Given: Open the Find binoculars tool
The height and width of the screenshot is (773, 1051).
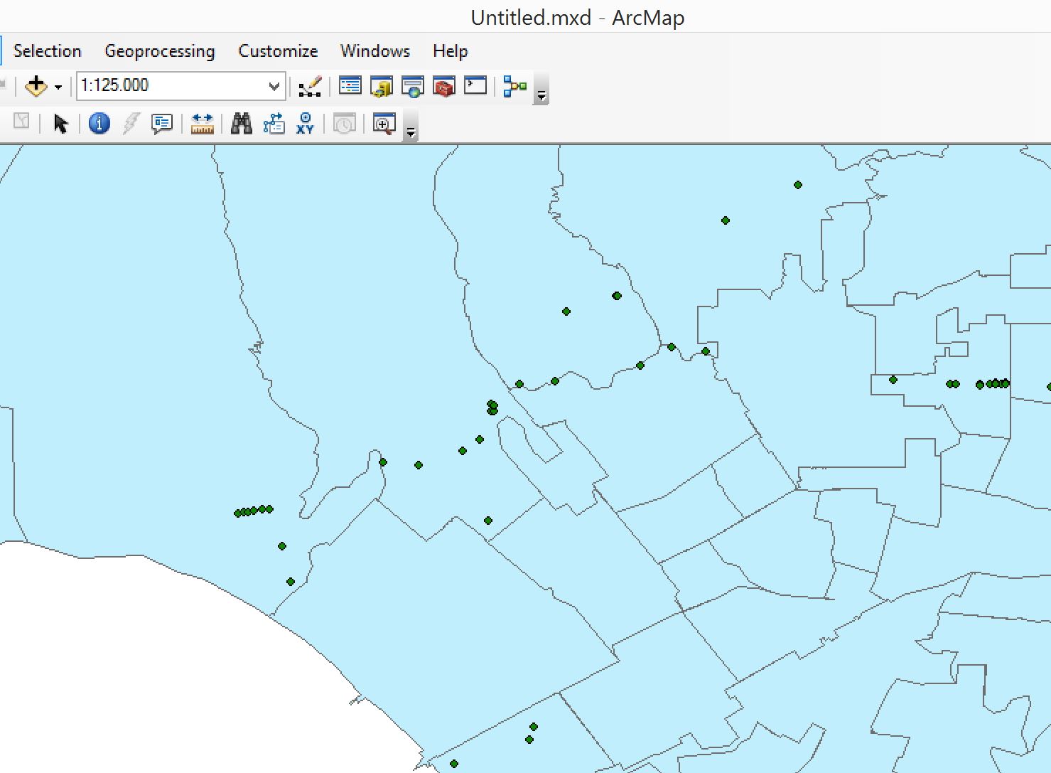Looking at the screenshot, I should click(242, 124).
